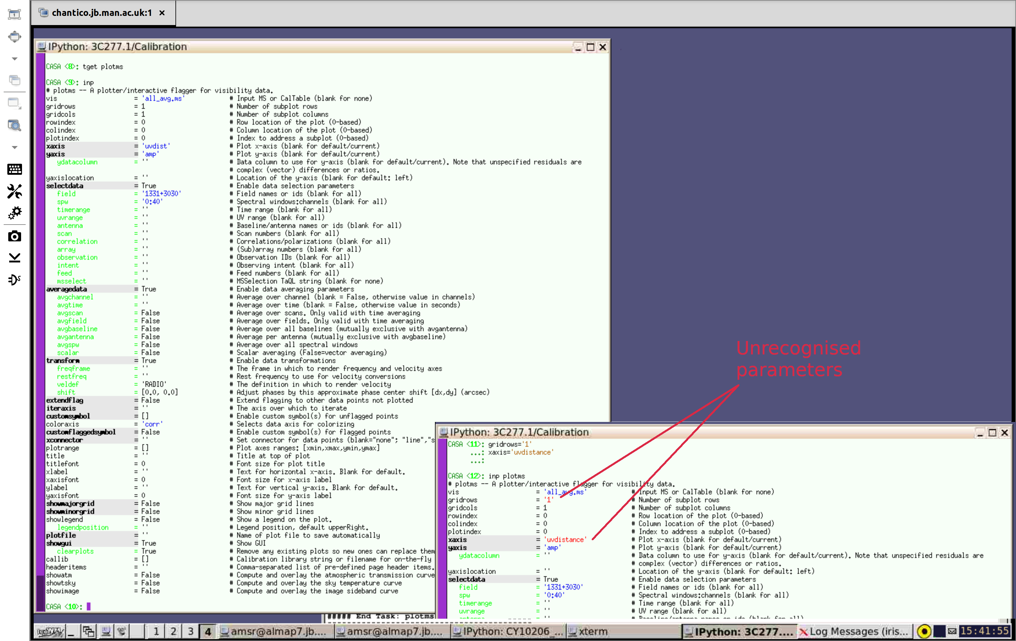Switch to workspace 2 in taskbar
1016x641 pixels.
pyautogui.click(x=173, y=631)
